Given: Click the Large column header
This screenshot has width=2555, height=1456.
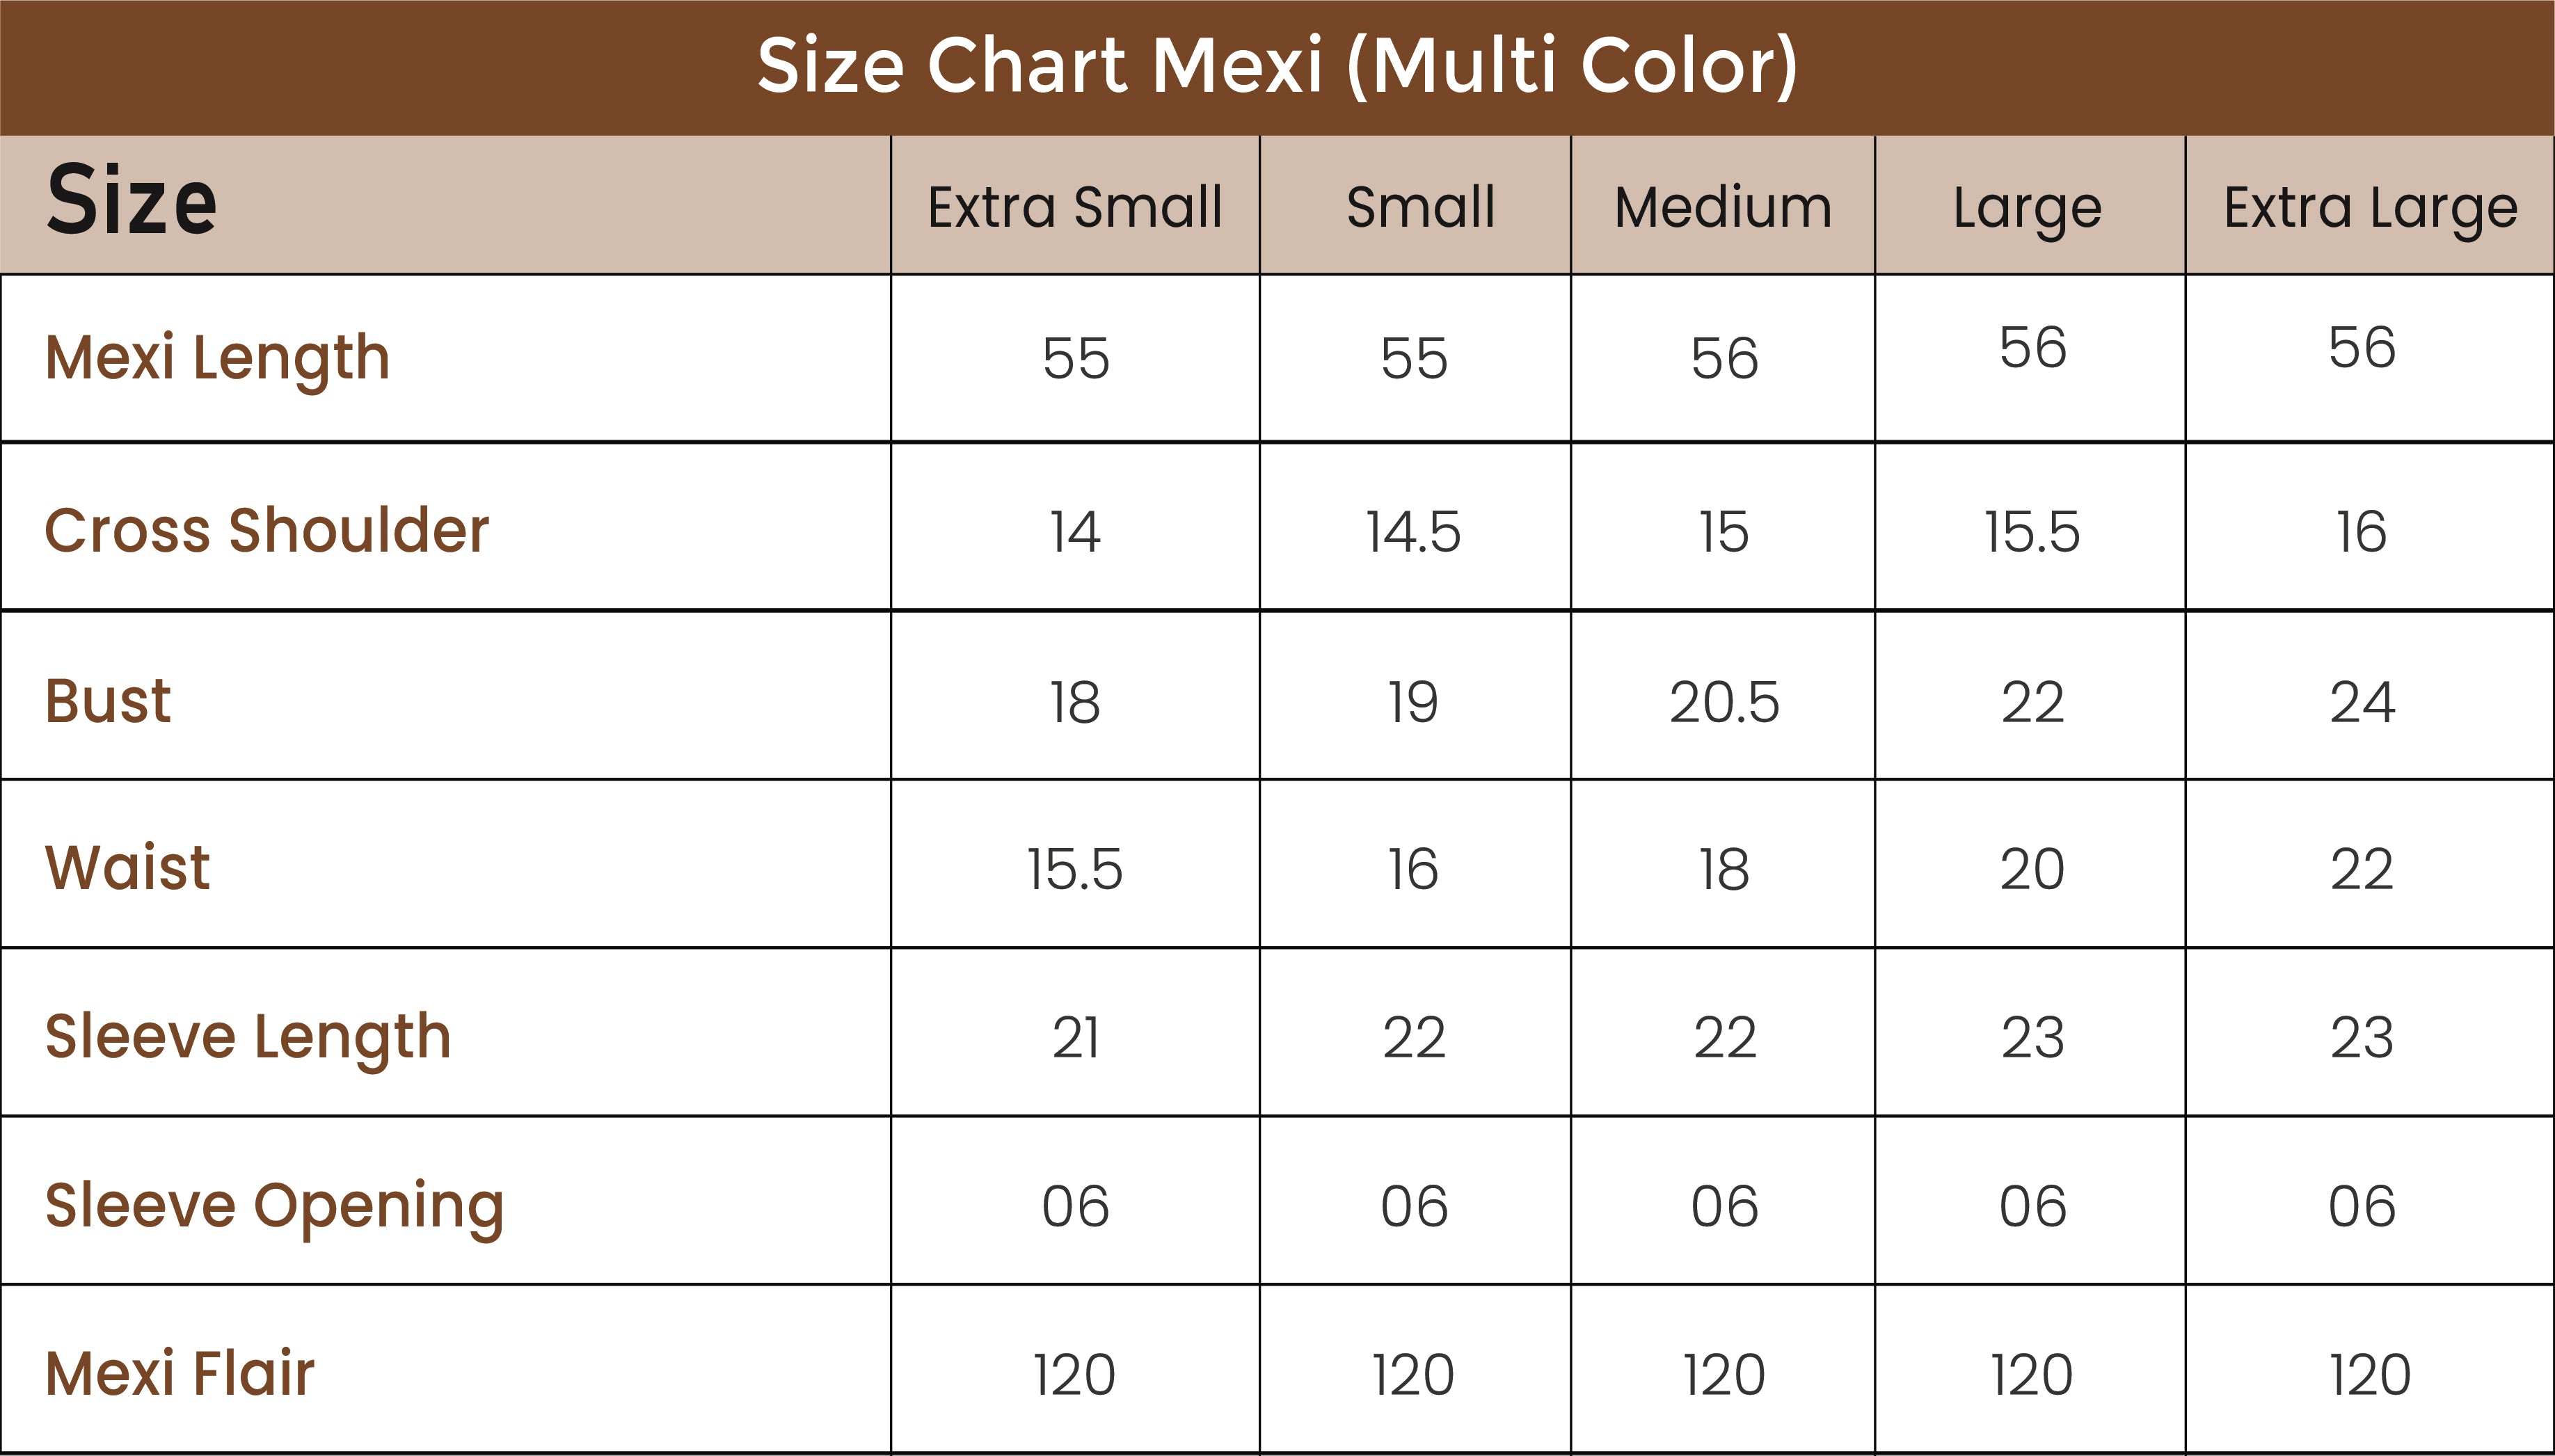Looking at the screenshot, I should [x=2027, y=208].
